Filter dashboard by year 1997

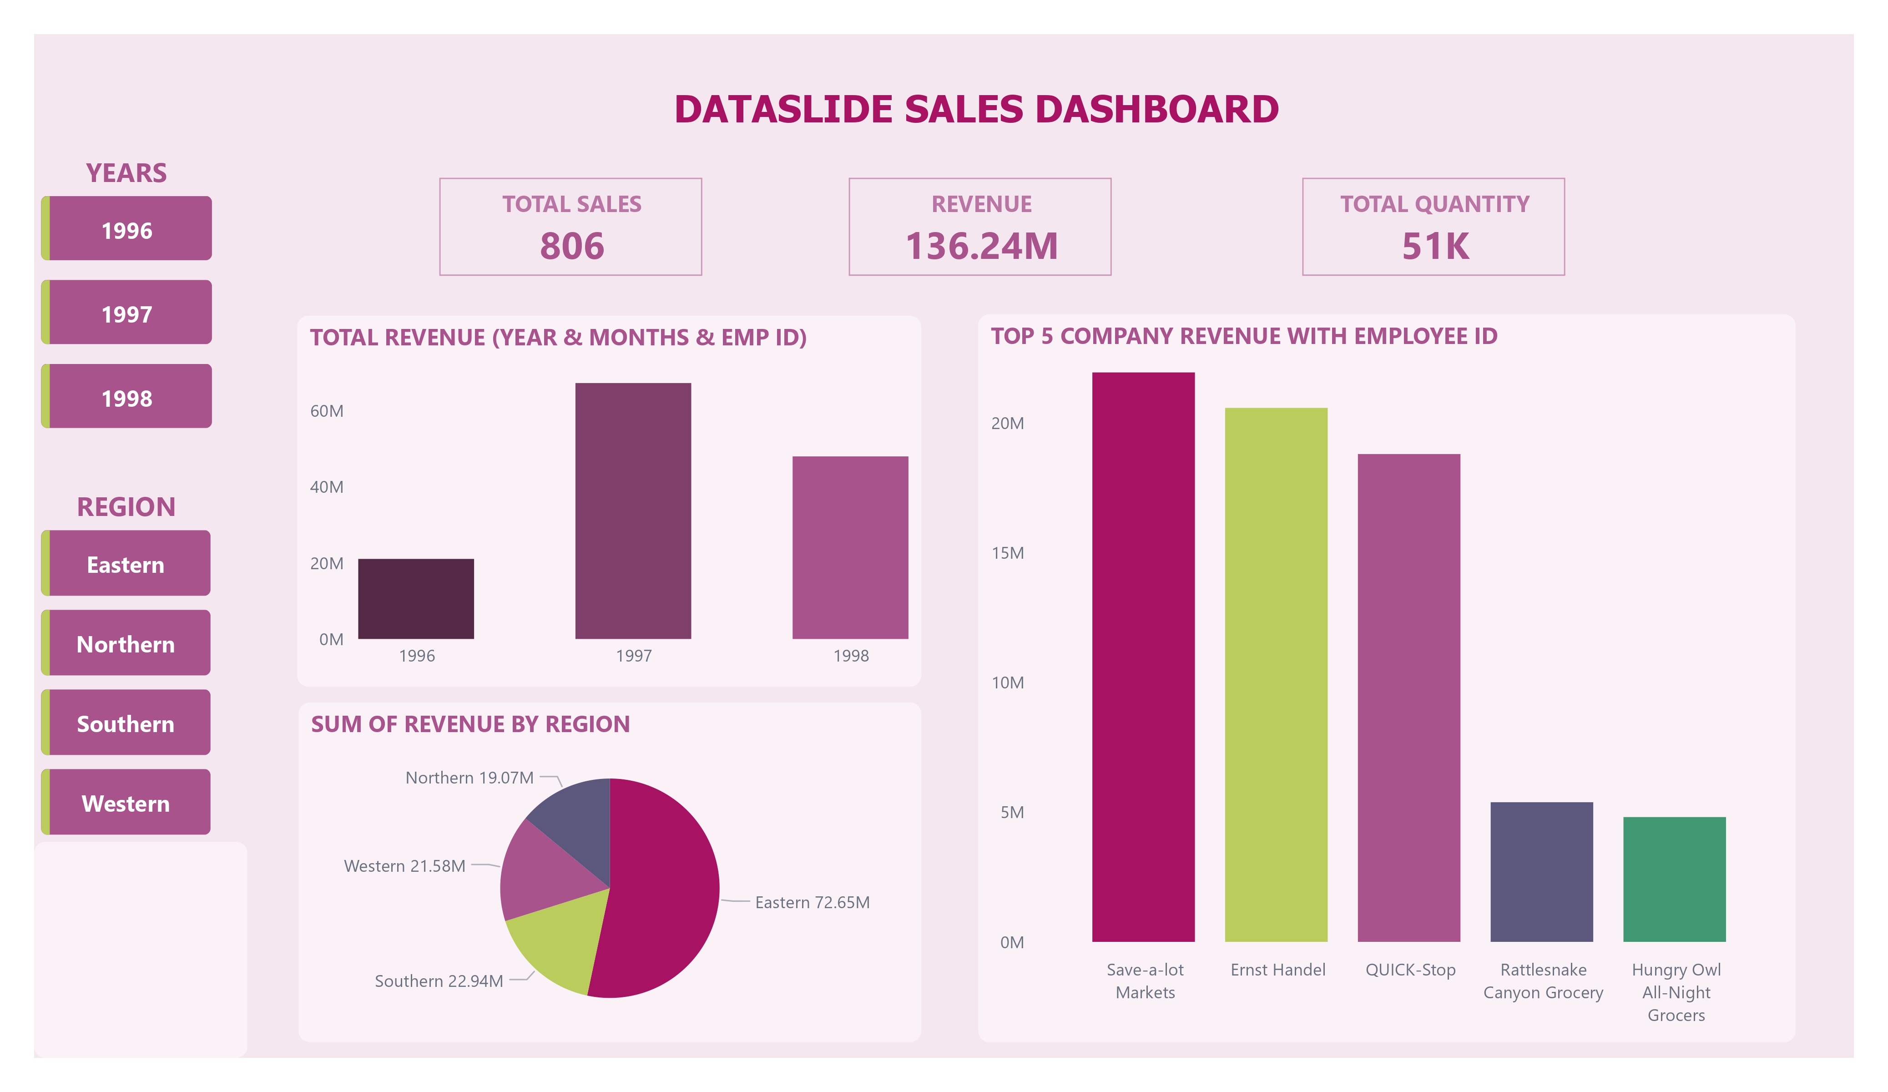click(127, 313)
